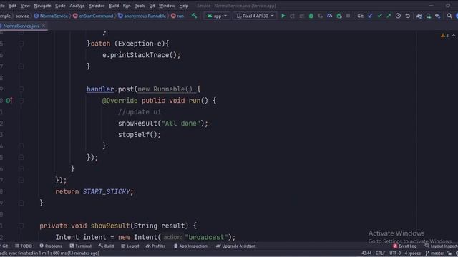Click the anonymous Runnable breadcrumb

[142, 16]
